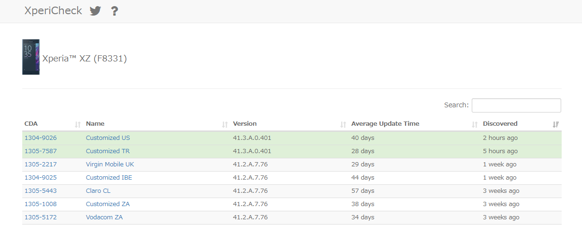
Task: Sort by Average Update Time column
Action: coord(414,124)
